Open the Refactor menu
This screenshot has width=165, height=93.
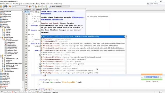tap(30, 4)
